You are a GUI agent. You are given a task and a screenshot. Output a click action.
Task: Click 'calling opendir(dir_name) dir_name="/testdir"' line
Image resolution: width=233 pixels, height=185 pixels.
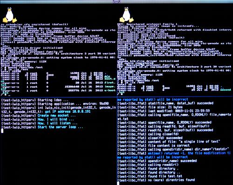point(173,150)
